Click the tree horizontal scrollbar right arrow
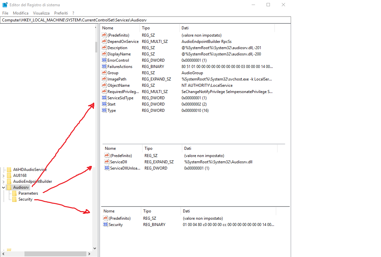 89,254
